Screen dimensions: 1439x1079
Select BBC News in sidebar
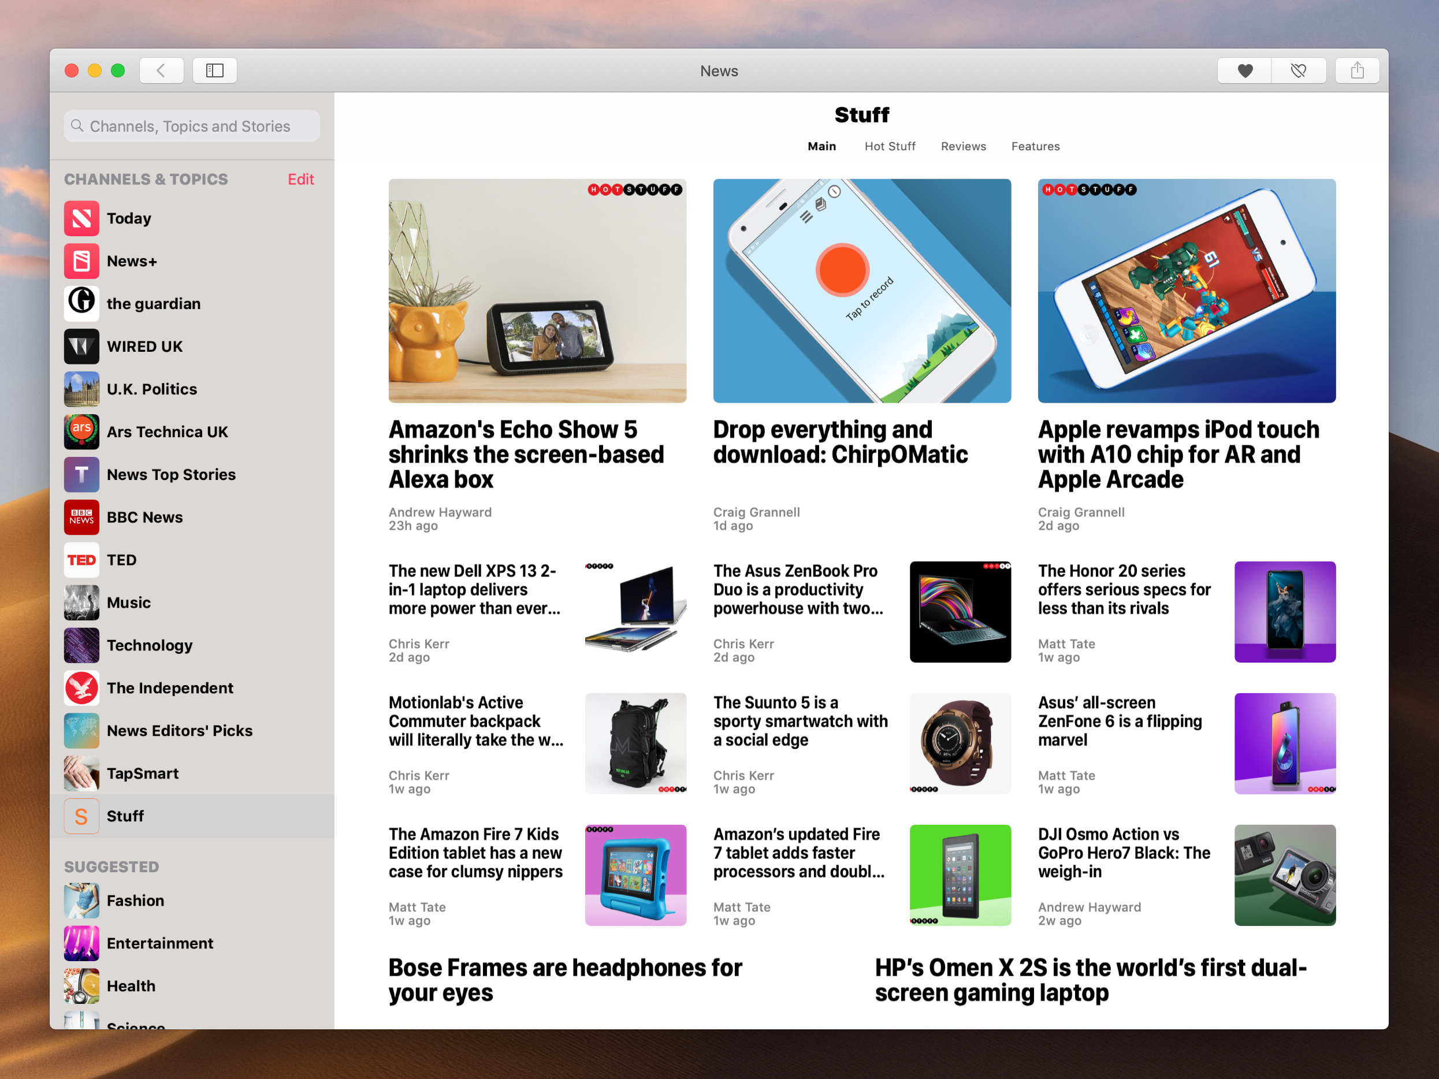(x=192, y=517)
